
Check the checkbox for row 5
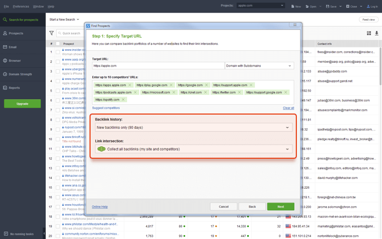point(58,91)
